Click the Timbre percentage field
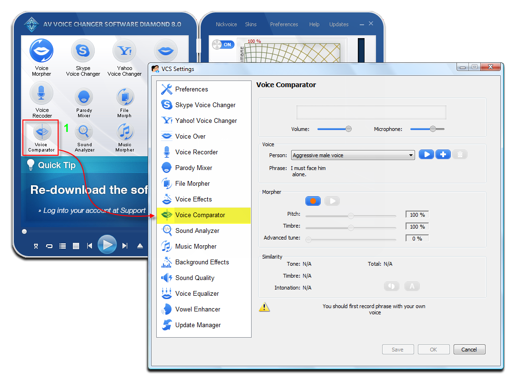 [x=417, y=226]
